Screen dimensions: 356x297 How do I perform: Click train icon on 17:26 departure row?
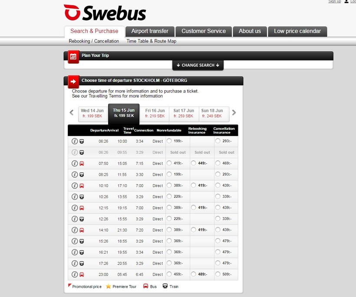(x=82, y=263)
